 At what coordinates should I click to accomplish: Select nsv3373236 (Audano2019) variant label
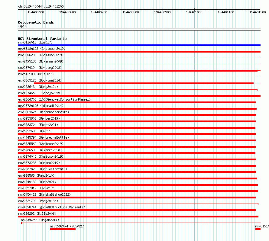39,163
